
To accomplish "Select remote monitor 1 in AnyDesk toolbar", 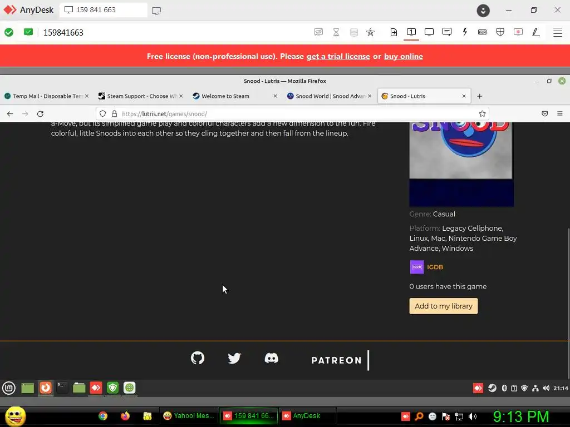I will (x=411, y=32).
